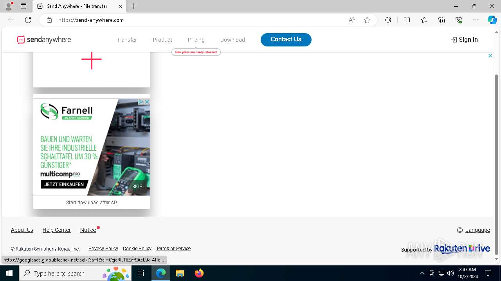501x281 pixels.
Task: Open the volume control in tray
Action: (x=451, y=273)
